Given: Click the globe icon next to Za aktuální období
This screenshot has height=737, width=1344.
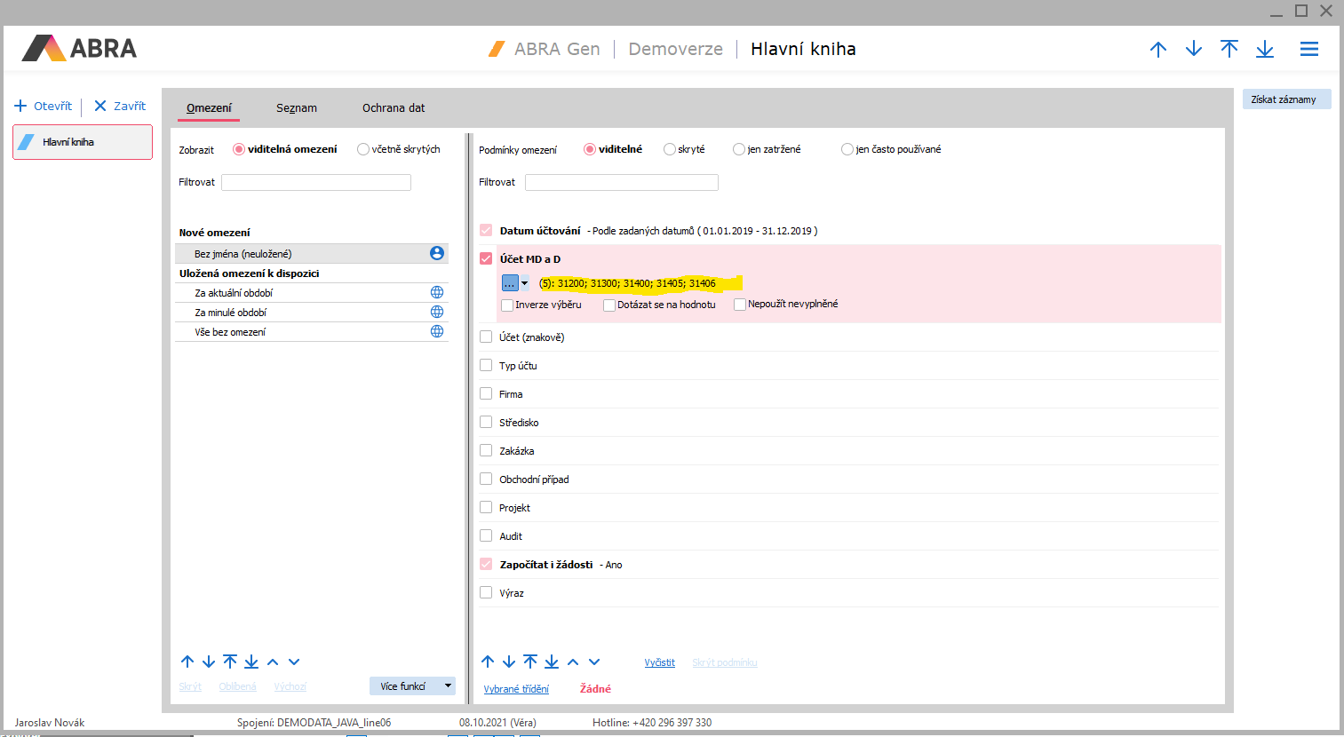Looking at the screenshot, I should coord(437,292).
